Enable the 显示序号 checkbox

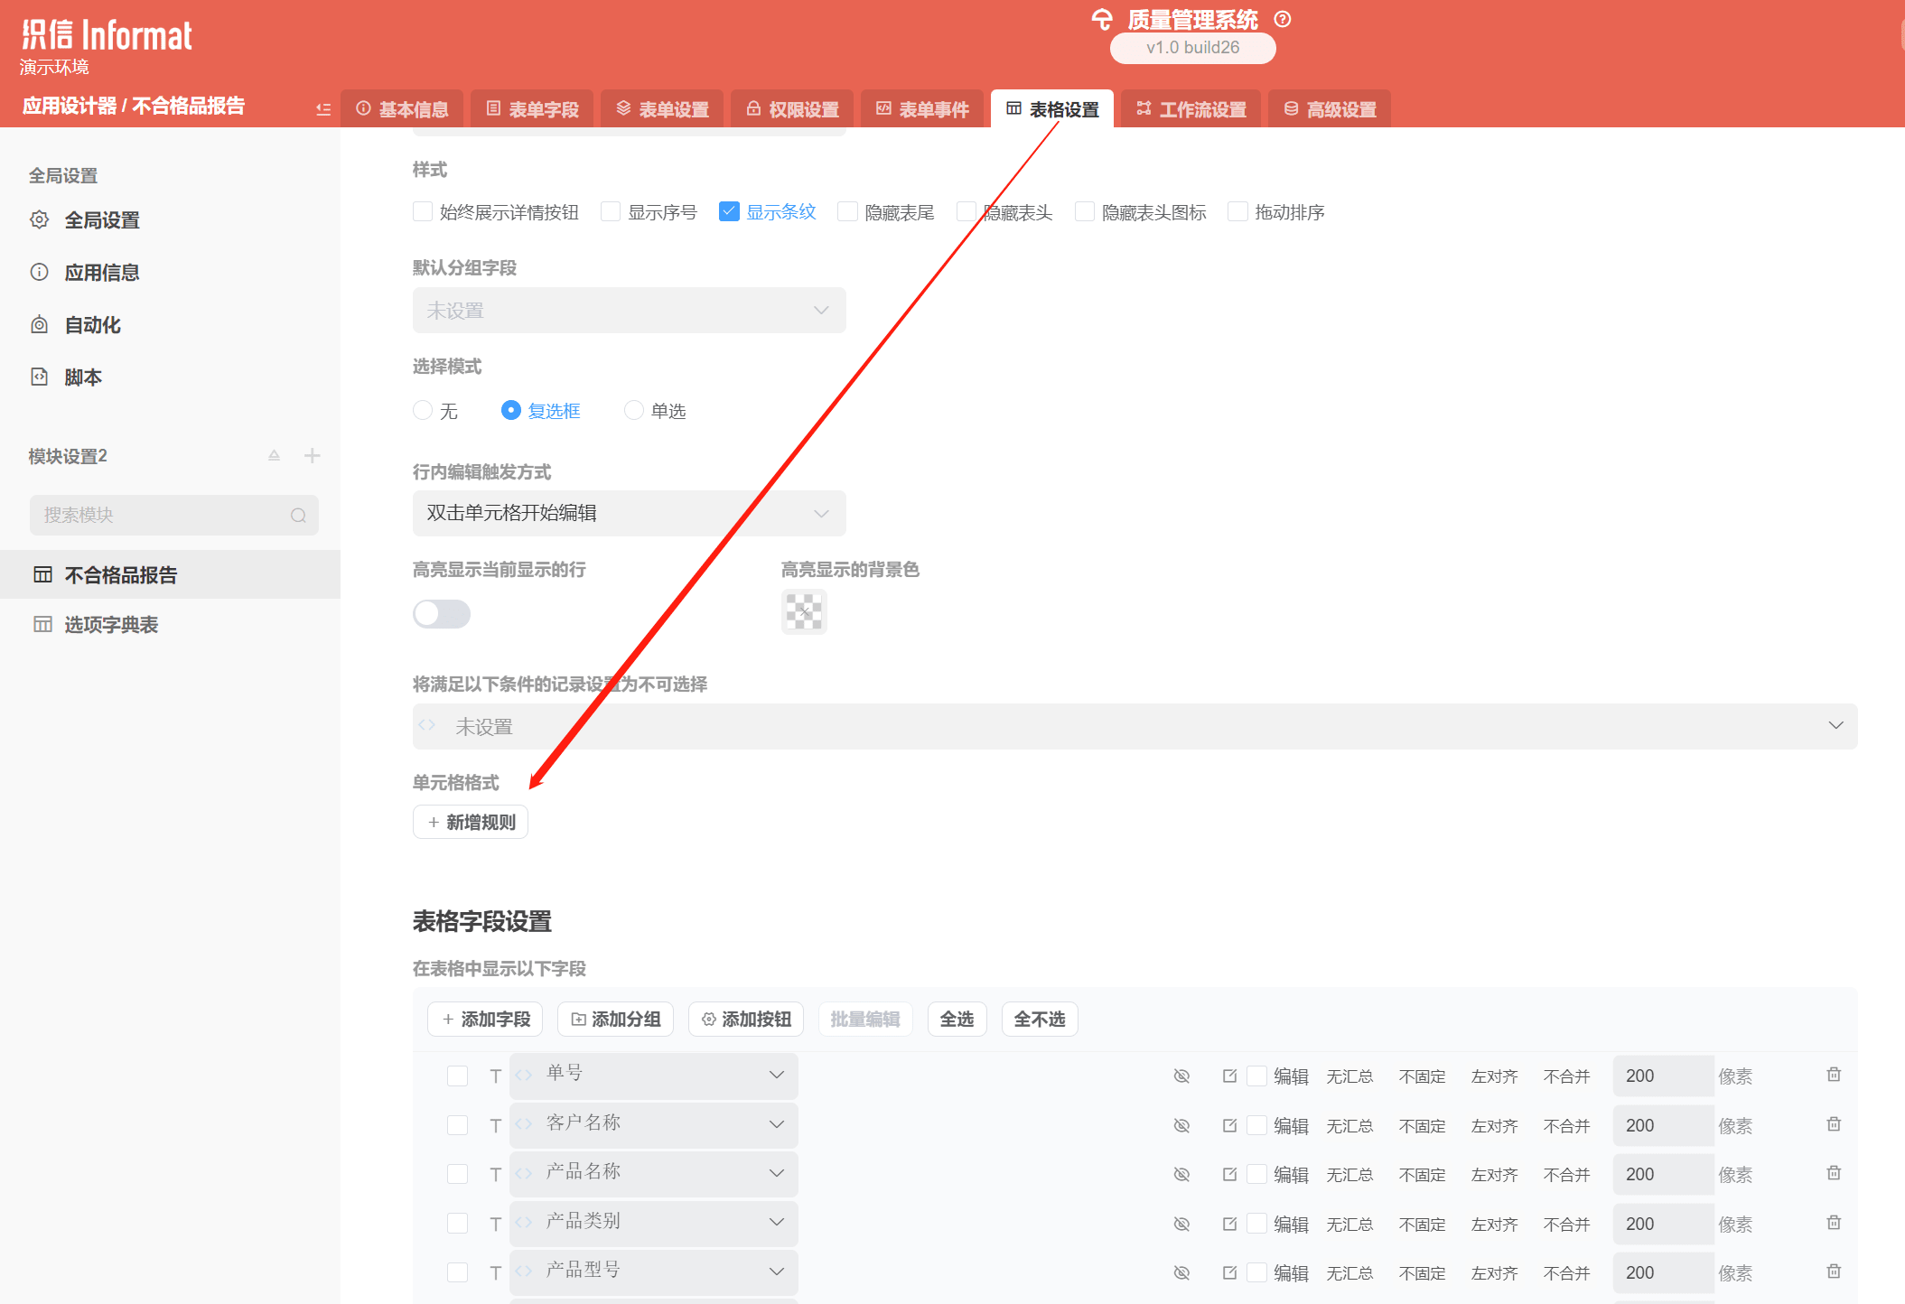coord(612,212)
